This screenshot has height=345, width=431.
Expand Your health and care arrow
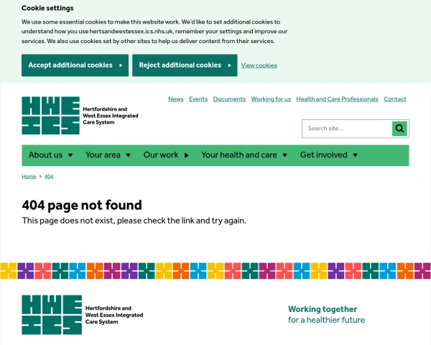(x=284, y=155)
